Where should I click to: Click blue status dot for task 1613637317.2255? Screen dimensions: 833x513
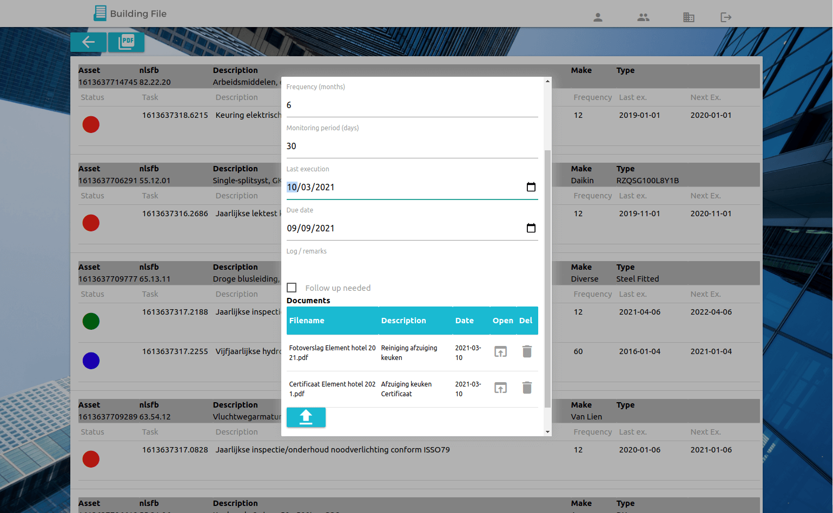(x=91, y=361)
